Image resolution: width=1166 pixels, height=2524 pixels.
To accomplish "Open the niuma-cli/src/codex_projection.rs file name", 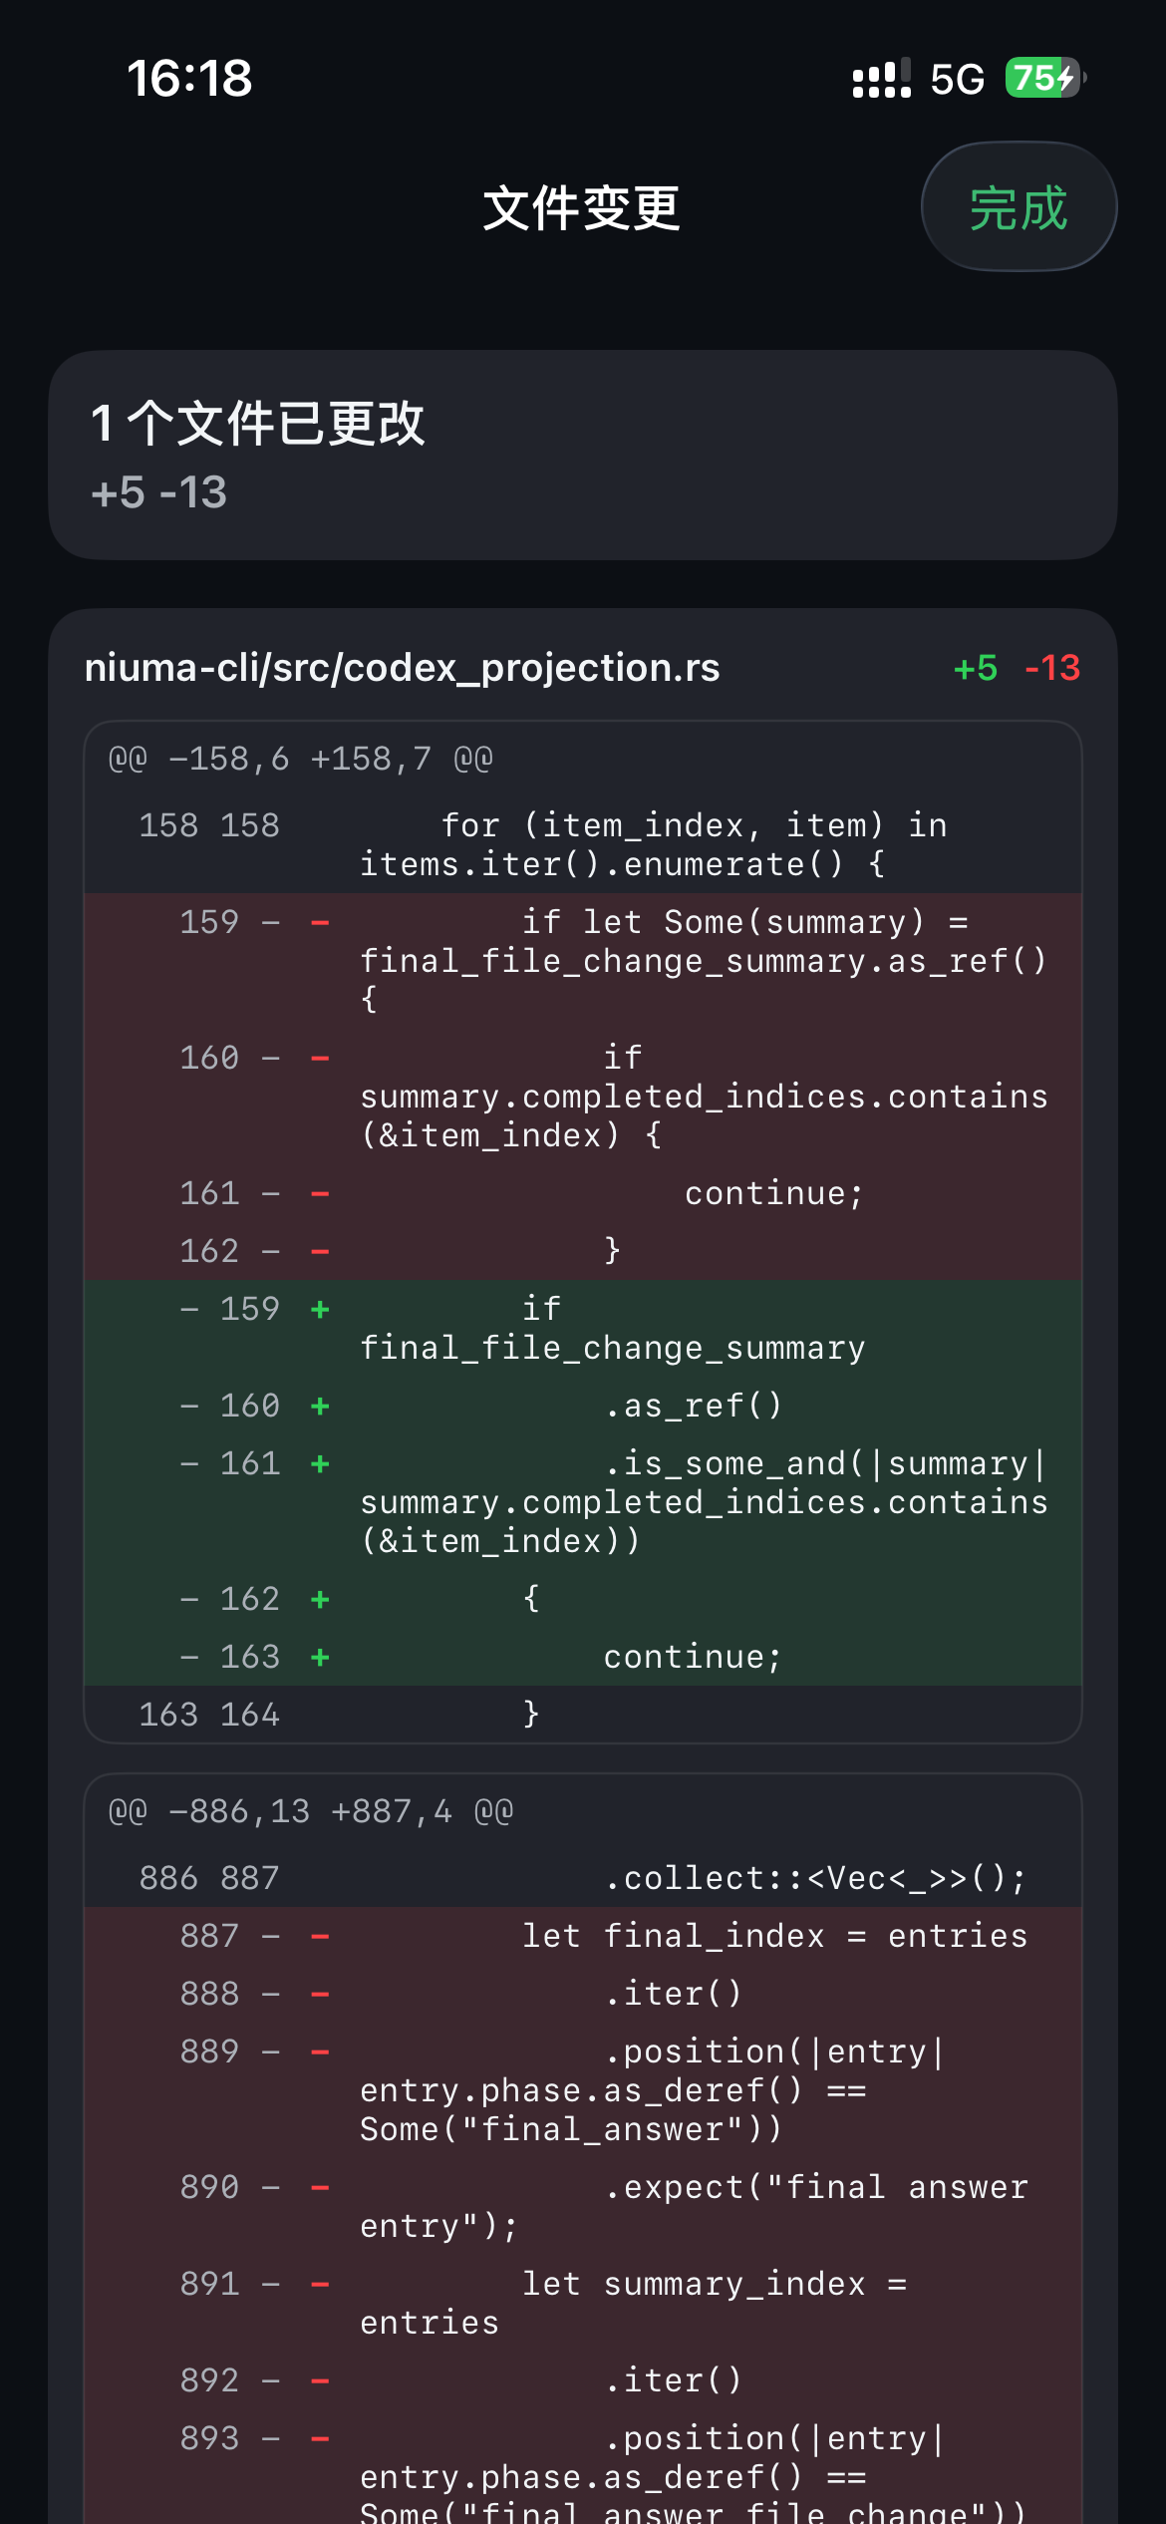I will (402, 667).
